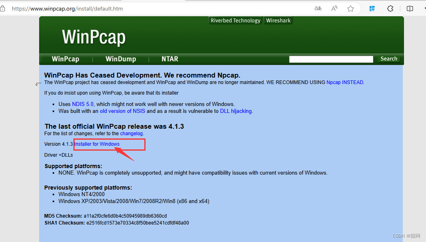This screenshot has width=426, height=242.
Task: Click 'Previously supported platforms:' heading
Action: coord(88,188)
